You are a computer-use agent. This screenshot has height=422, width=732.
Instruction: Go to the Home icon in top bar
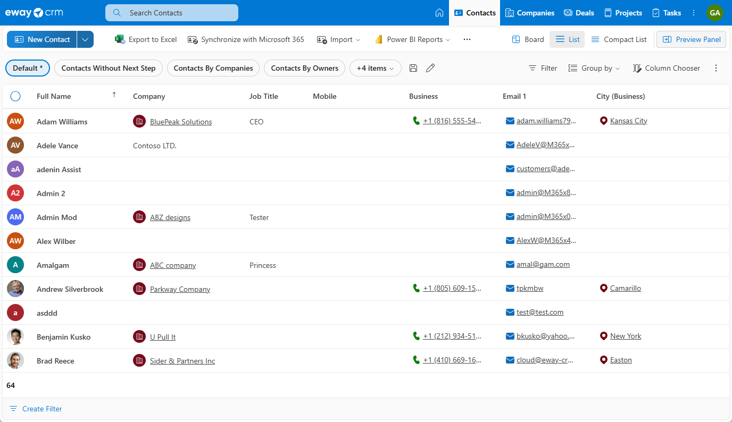439,13
